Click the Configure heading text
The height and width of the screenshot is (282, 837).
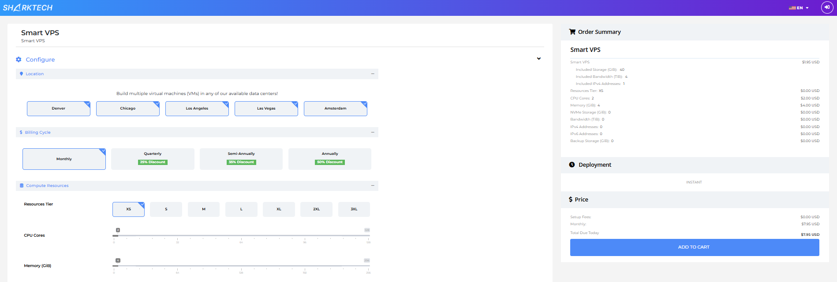[x=40, y=59]
